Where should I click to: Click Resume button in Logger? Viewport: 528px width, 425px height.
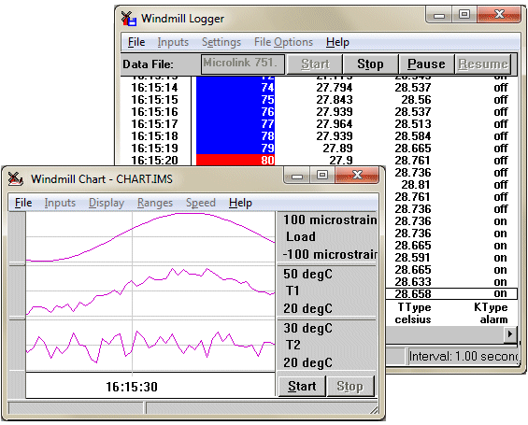(482, 64)
